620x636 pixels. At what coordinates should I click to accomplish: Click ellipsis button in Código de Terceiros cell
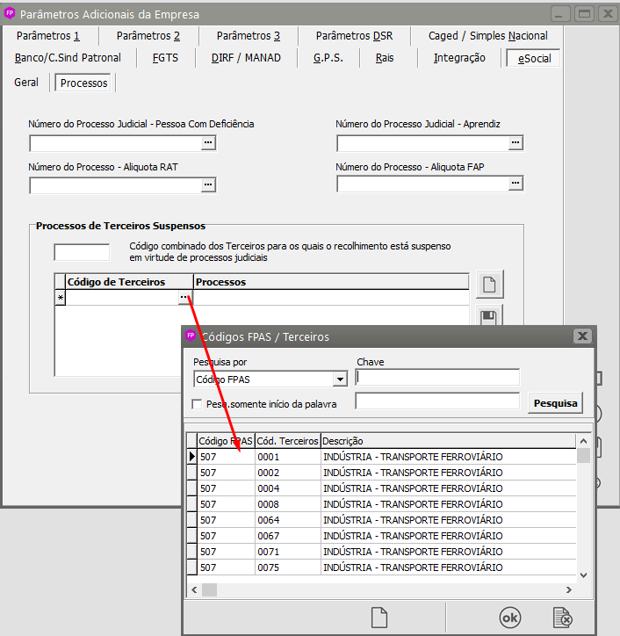pos(184,298)
